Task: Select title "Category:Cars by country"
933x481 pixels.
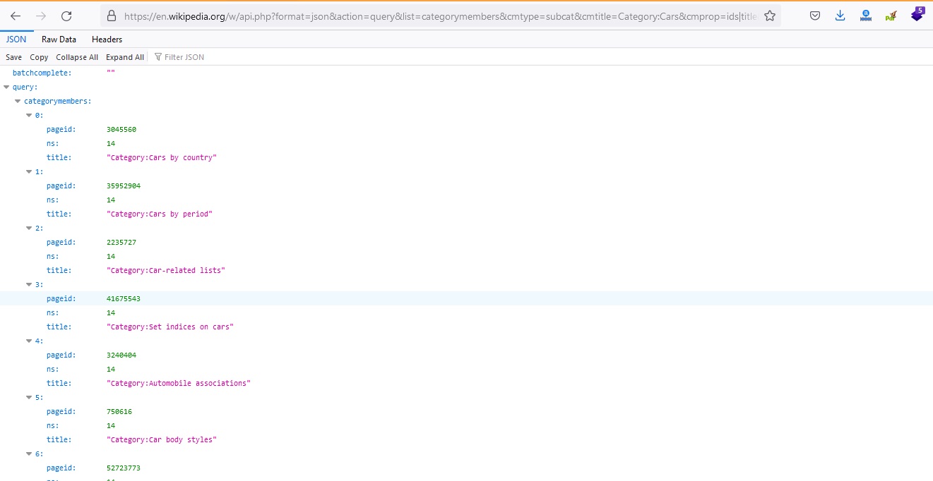Action: [162, 158]
